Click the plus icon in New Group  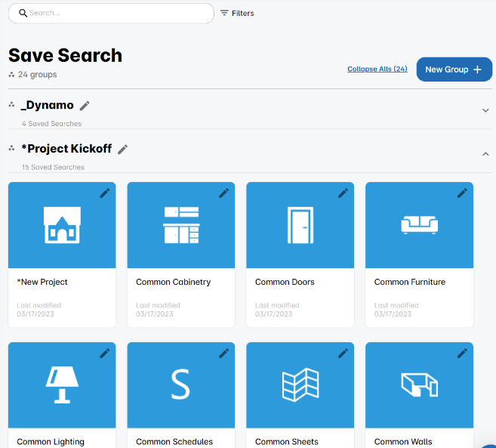point(477,70)
